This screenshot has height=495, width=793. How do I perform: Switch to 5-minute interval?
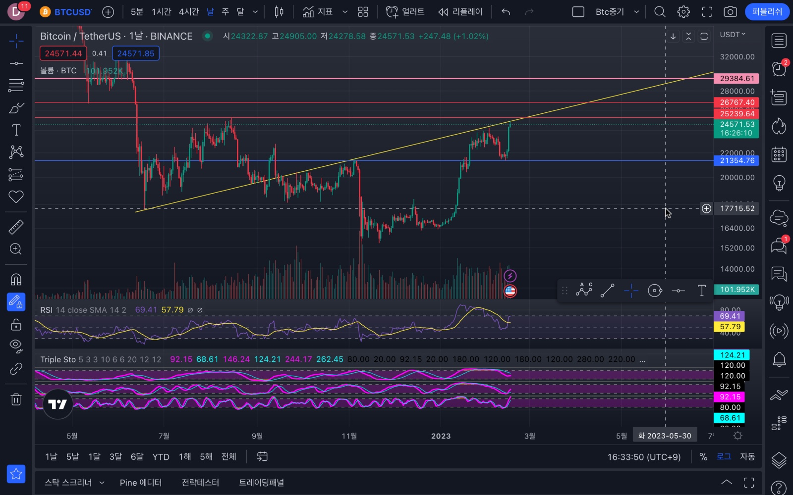point(137,12)
